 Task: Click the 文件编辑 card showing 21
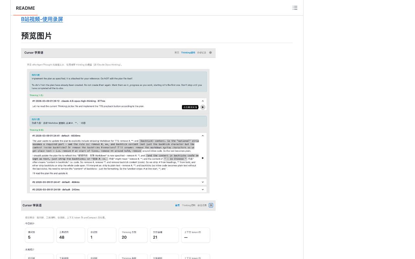pos(164,235)
